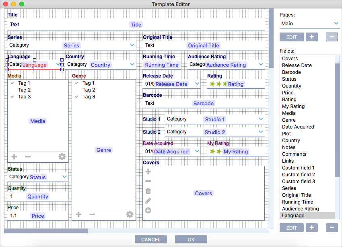Expand the Series category dropdown

click(x=132, y=45)
